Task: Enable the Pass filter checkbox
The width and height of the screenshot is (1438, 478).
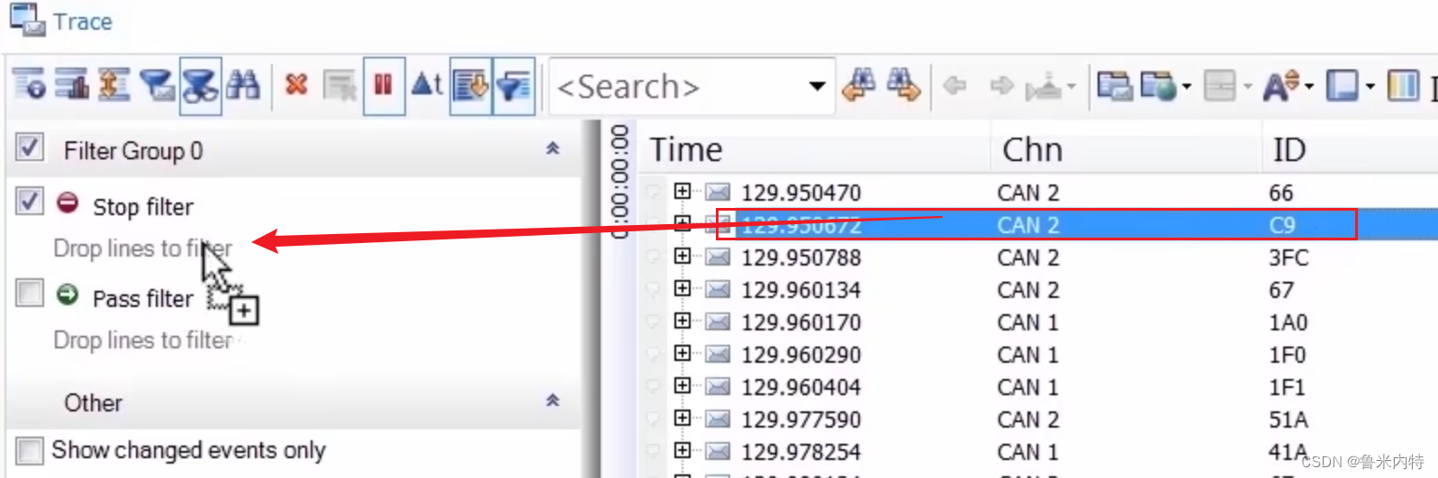Action: point(30,293)
